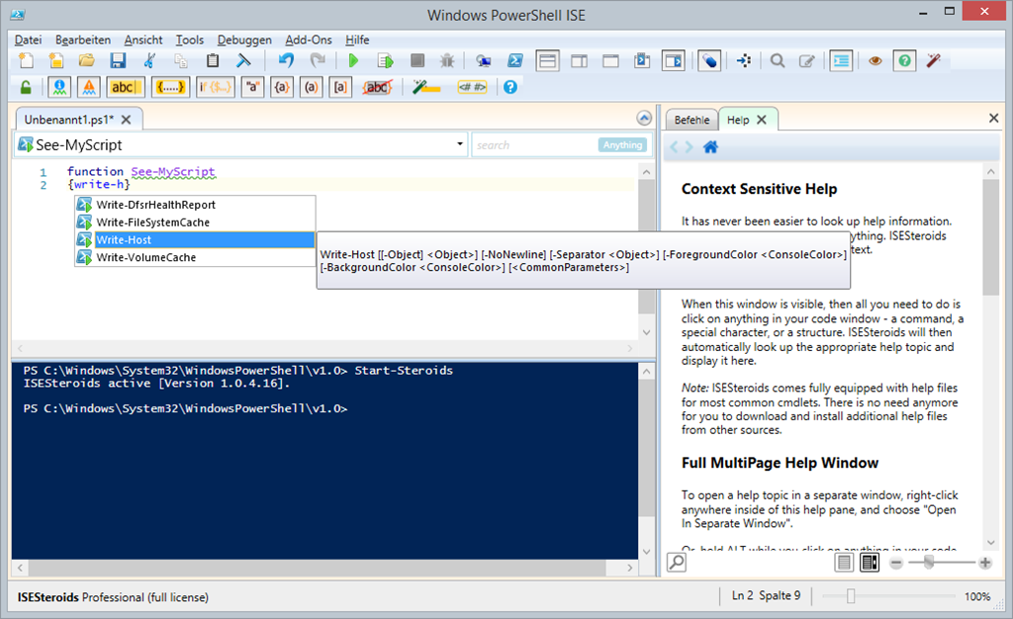Create a new blank script file
The image size is (1013, 619).
click(27, 60)
